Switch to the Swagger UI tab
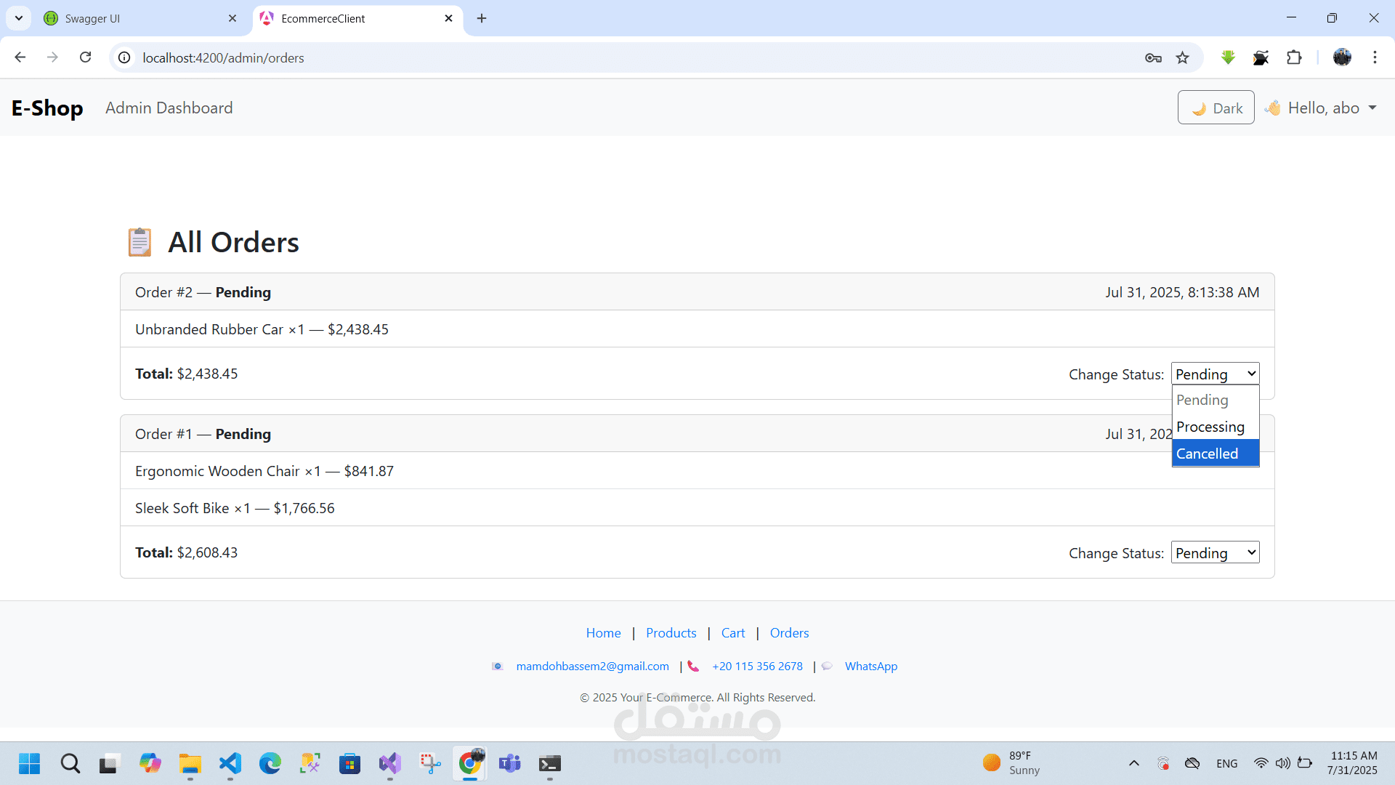1395x785 pixels. (x=138, y=18)
